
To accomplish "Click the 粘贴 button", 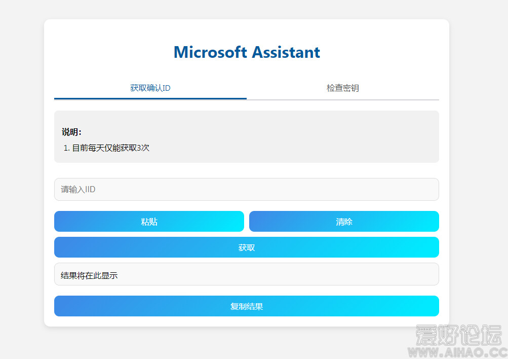I will pos(149,222).
